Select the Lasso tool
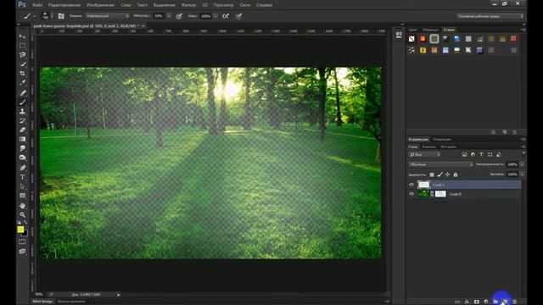The width and height of the screenshot is (543, 305). click(x=23, y=54)
